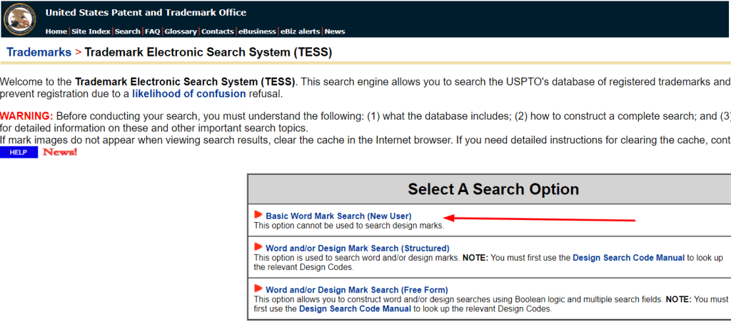Open the News menu link in header
Image resolution: width=731 pixels, height=322 pixels.
tap(335, 31)
